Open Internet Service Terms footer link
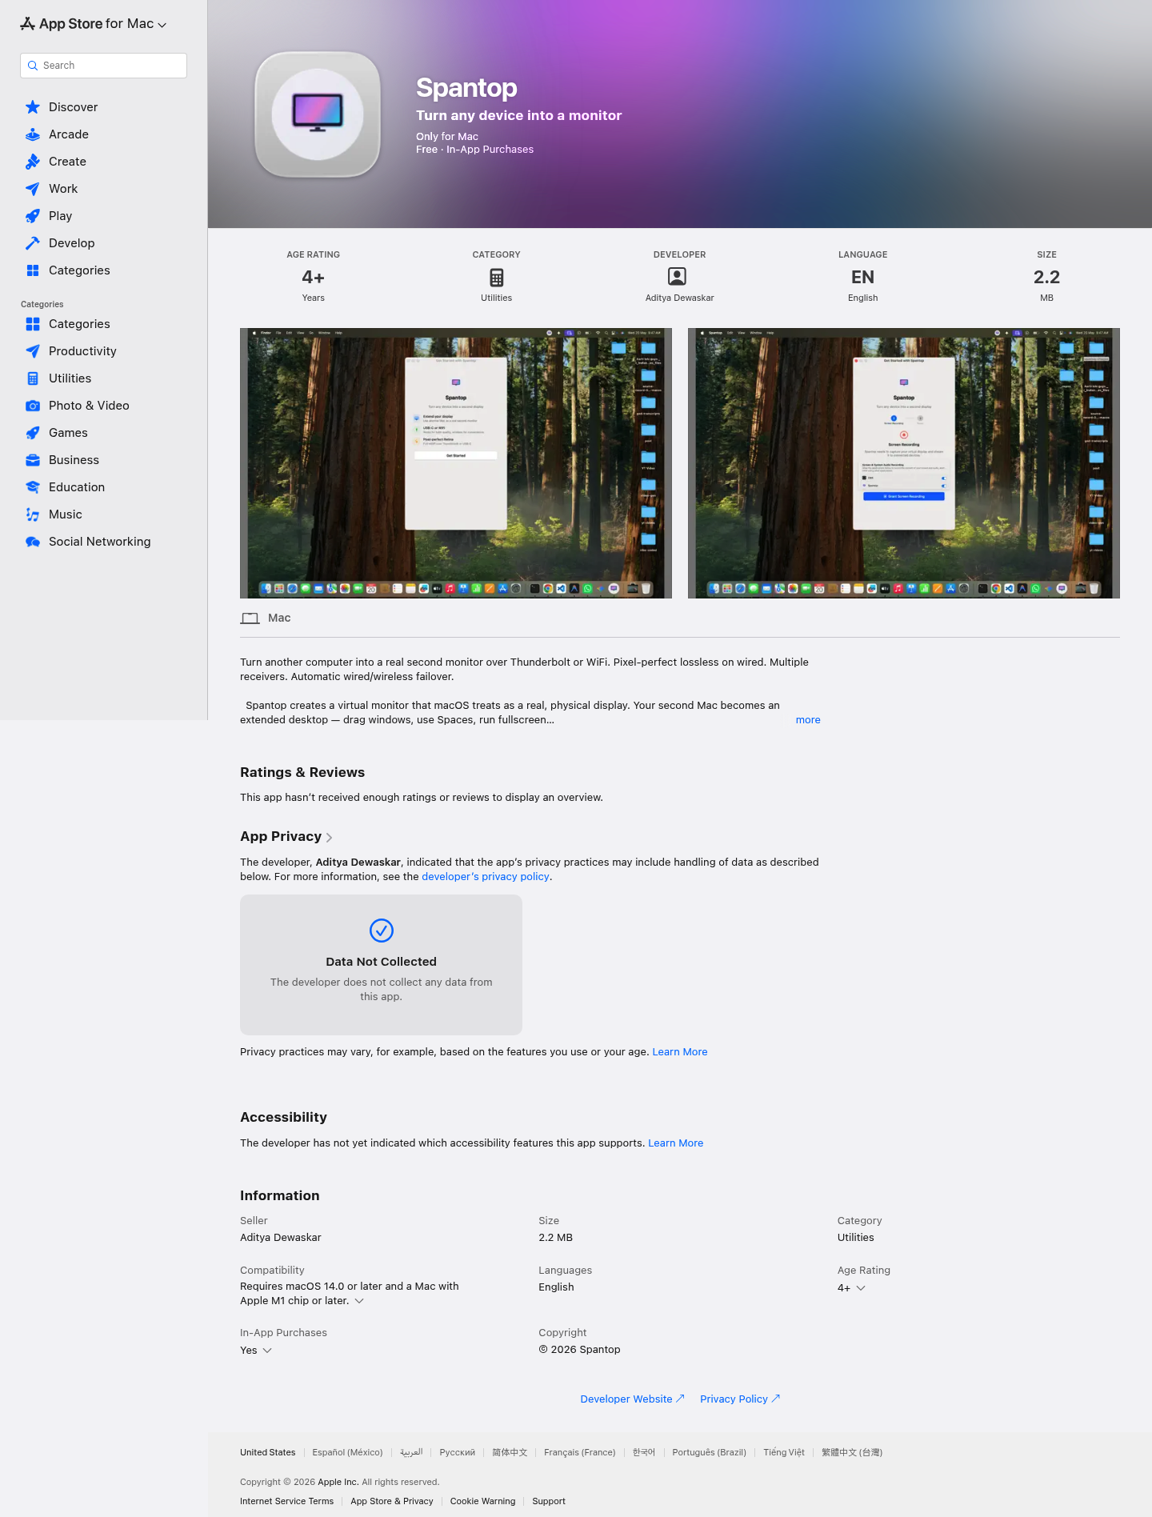This screenshot has height=1517, width=1152. pyautogui.click(x=286, y=1502)
